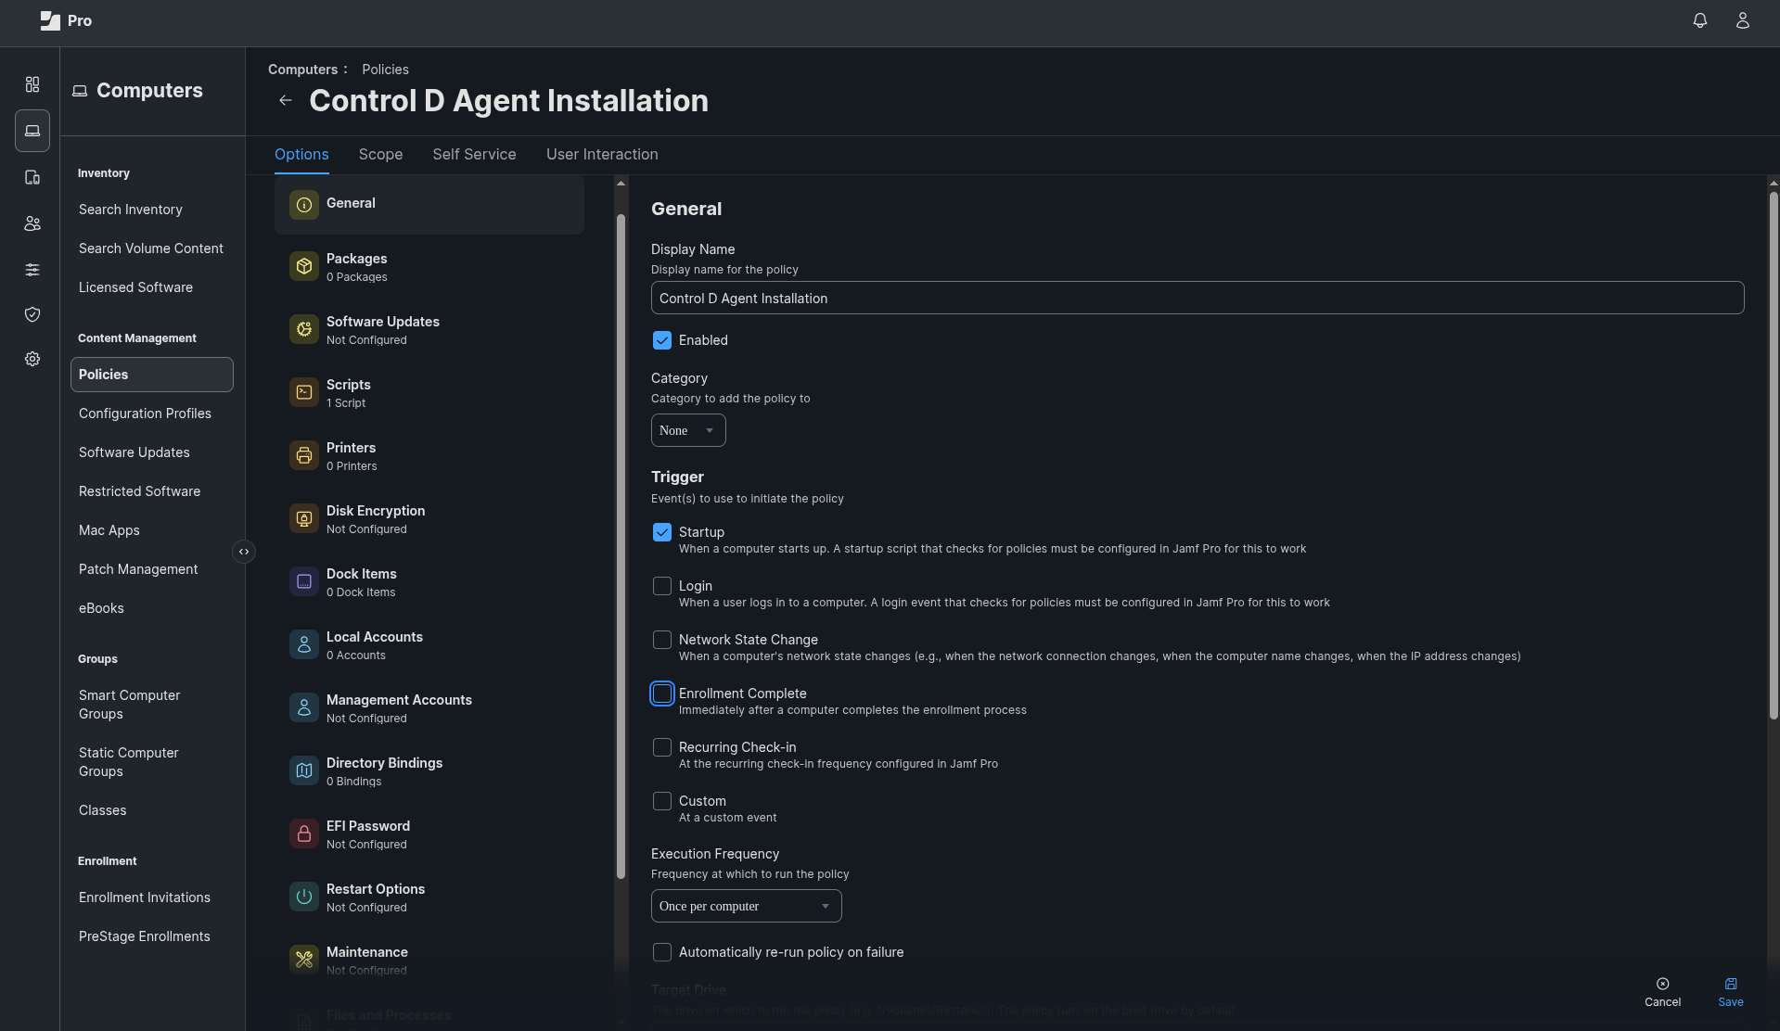This screenshot has width=1780, height=1031.
Task: Click the Local Accounts person icon
Action: (304, 645)
